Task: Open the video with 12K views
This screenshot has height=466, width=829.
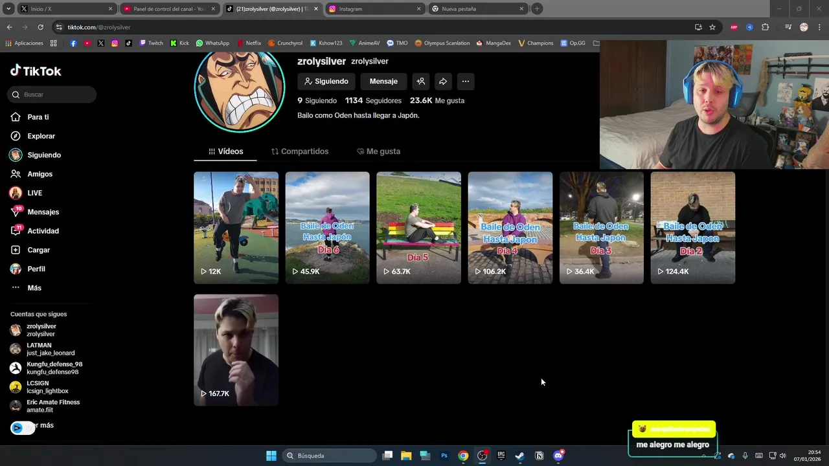Action: click(x=236, y=228)
